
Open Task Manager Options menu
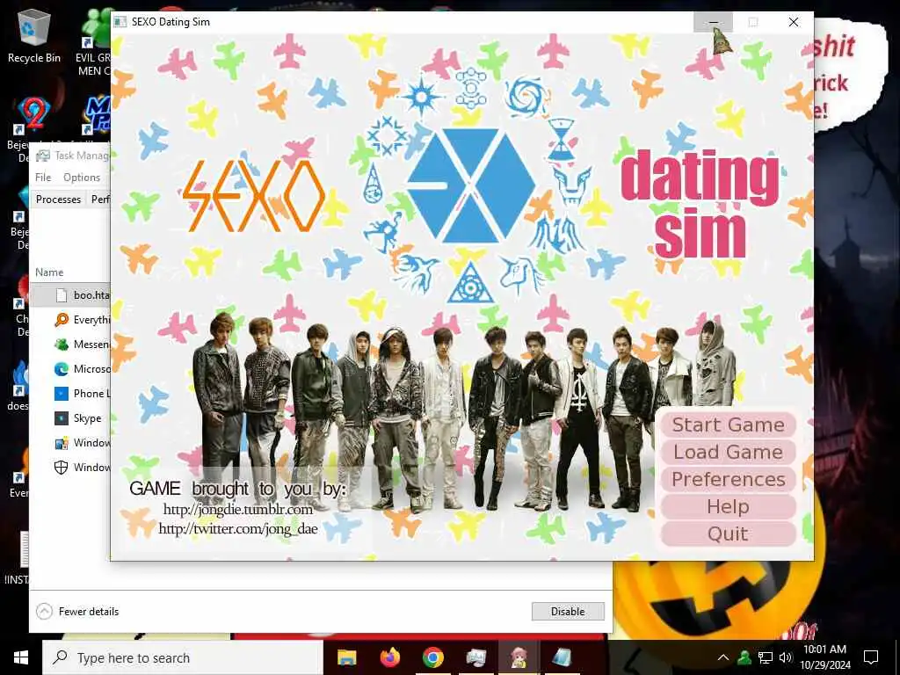tap(82, 178)
